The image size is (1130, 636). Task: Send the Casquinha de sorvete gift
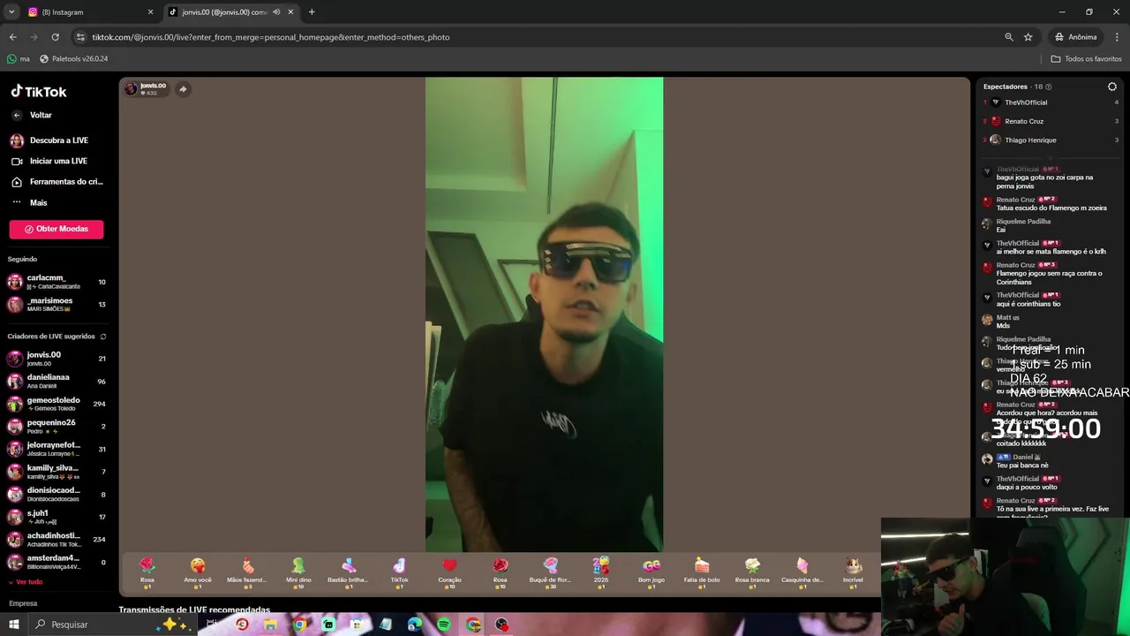[802, 572]
